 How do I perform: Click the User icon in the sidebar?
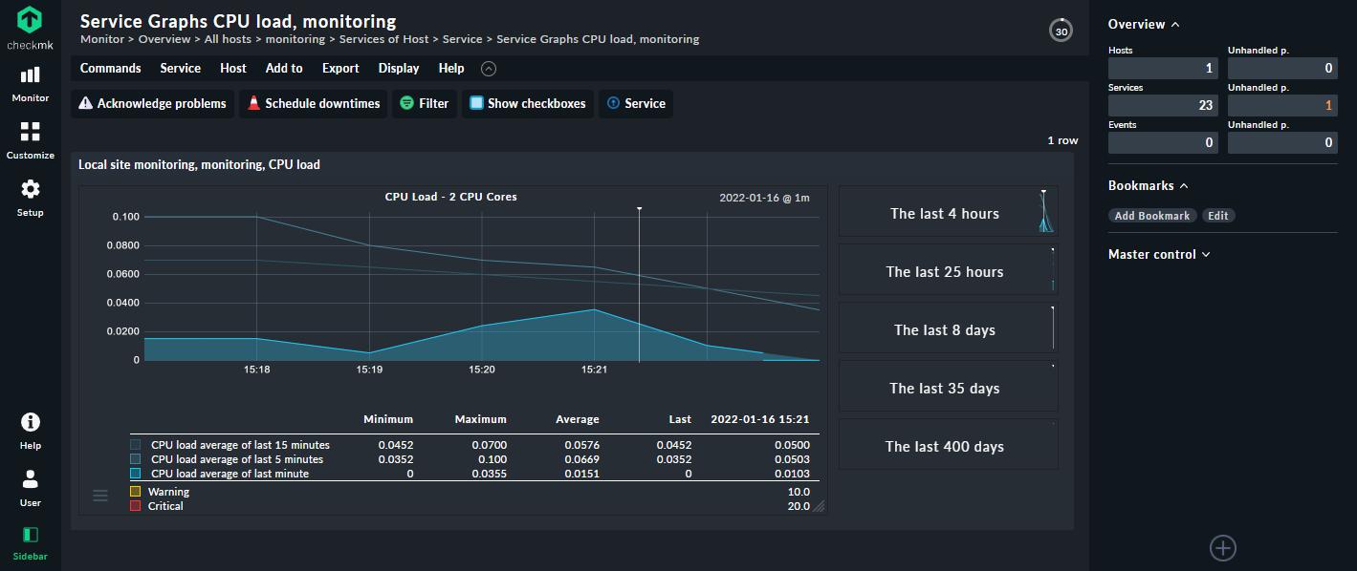tap(30, 478)
